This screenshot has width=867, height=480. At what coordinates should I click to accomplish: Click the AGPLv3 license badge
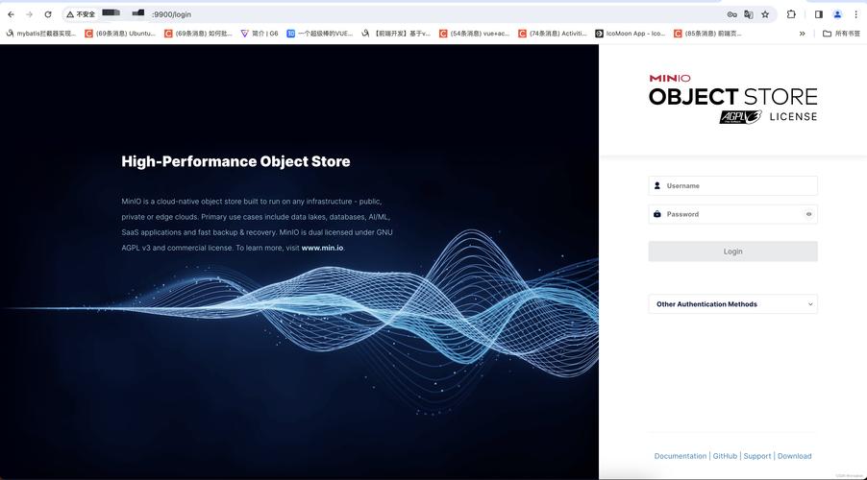pyautogui.click(x=740, y=116)
